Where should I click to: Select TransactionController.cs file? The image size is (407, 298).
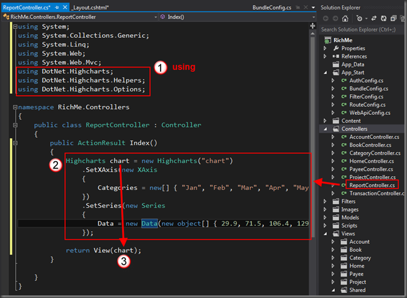(x=377, y=193)
